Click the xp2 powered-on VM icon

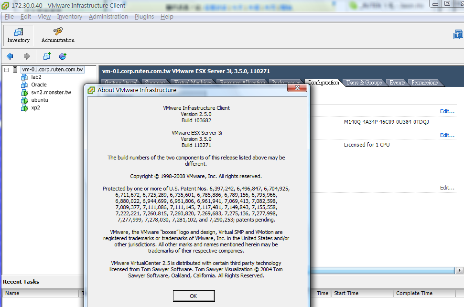coord(24,108)
